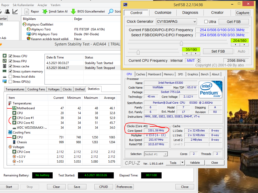Image resolution: width=258 pixels, height=193 pixels.
Task: Open the Clocks tab in stability test
Action: pyautogui.click(x=67, y=89)
